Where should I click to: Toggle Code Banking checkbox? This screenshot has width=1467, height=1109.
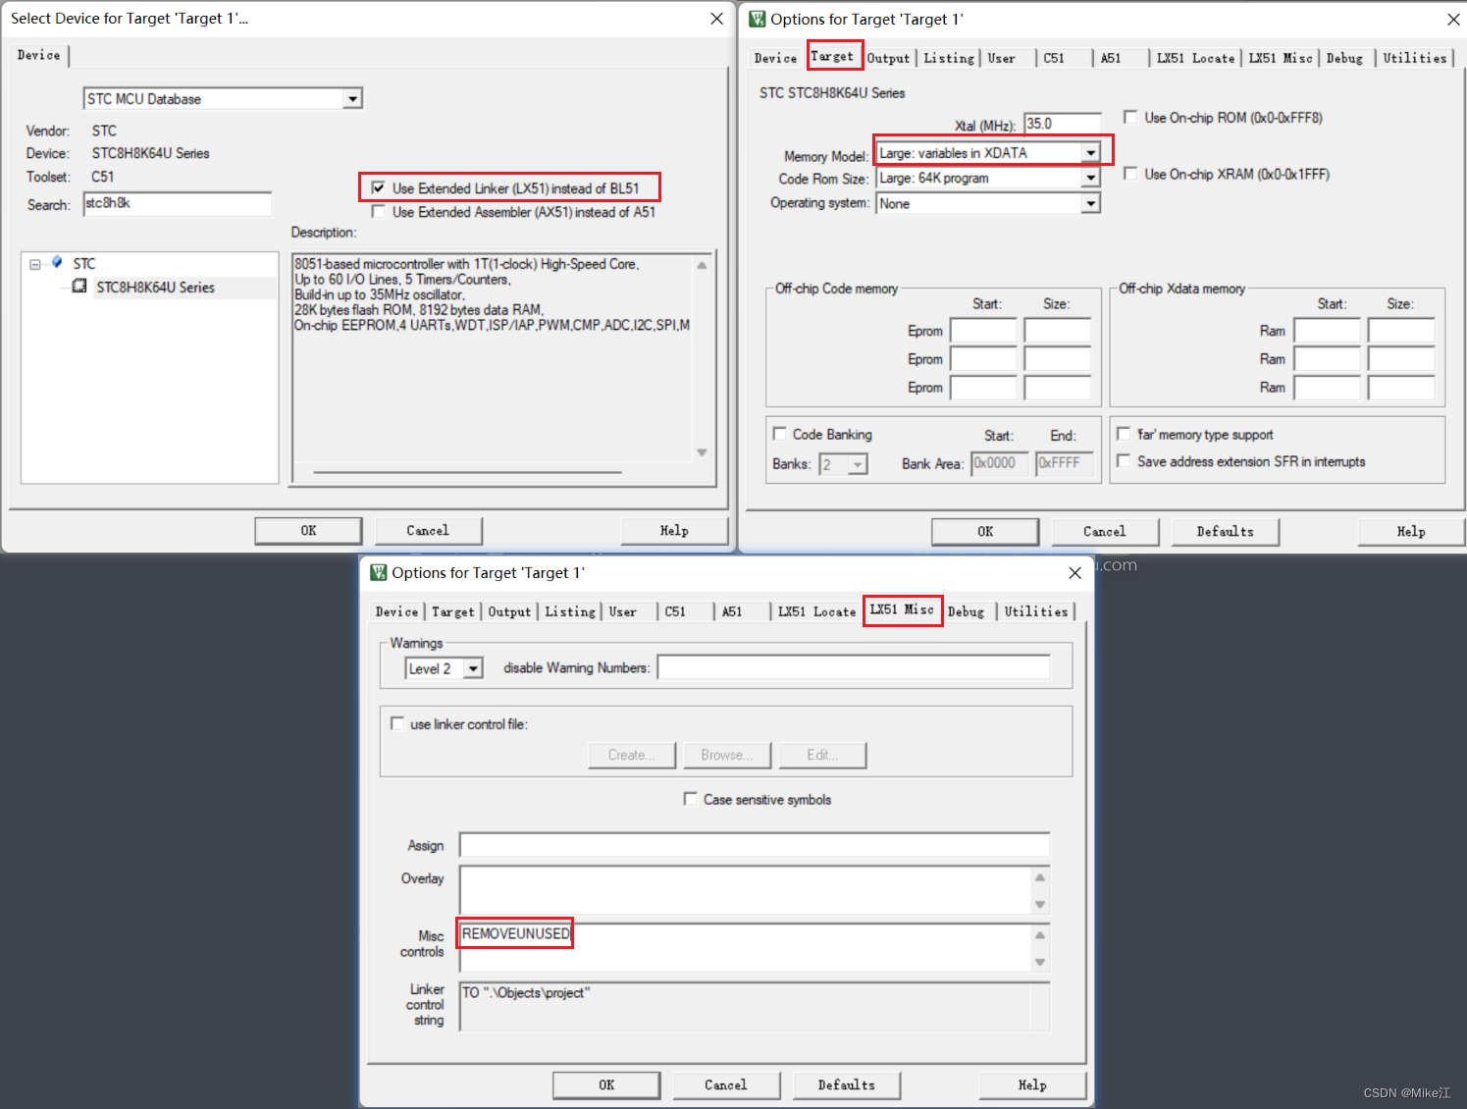coord(780,434)
